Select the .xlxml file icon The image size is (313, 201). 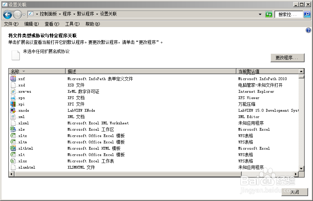pyautogui.click(x=13, y=123)
